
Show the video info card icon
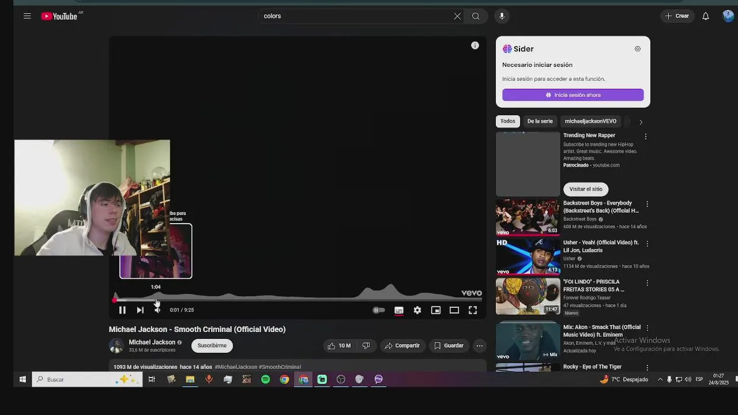(x=475, y=46)
